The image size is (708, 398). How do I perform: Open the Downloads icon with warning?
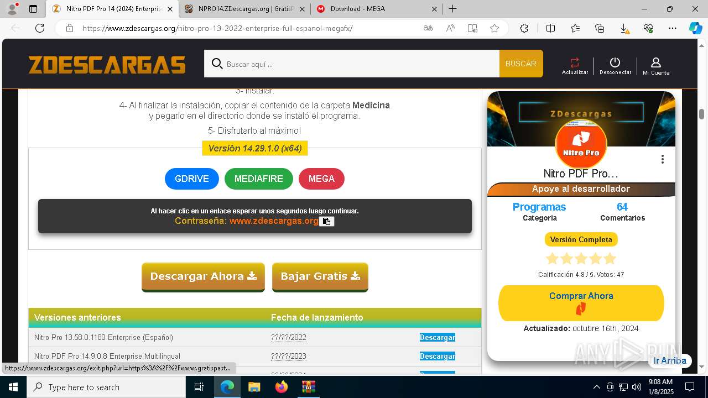coord(624,28)
